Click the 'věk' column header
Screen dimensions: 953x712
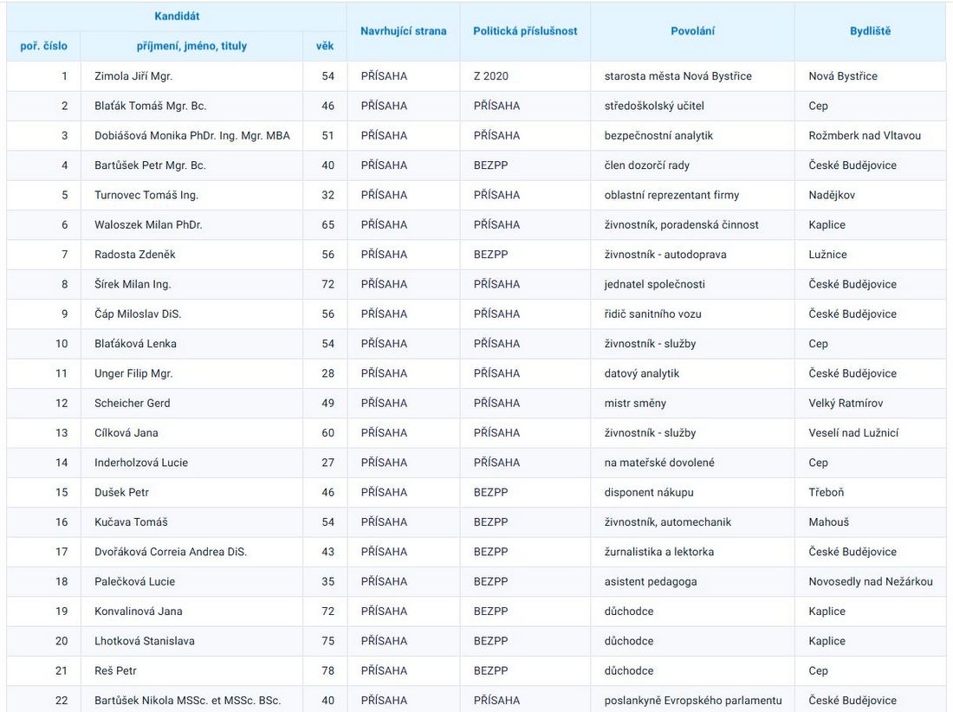point(325,46)
